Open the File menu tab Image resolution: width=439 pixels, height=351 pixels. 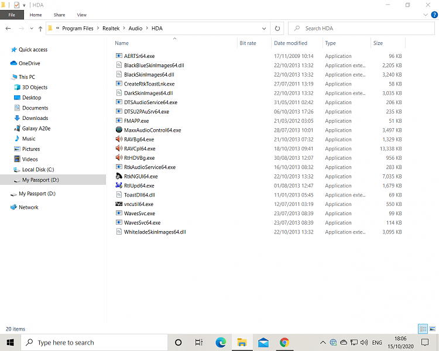pyautogui.click(x=12, y=15)
